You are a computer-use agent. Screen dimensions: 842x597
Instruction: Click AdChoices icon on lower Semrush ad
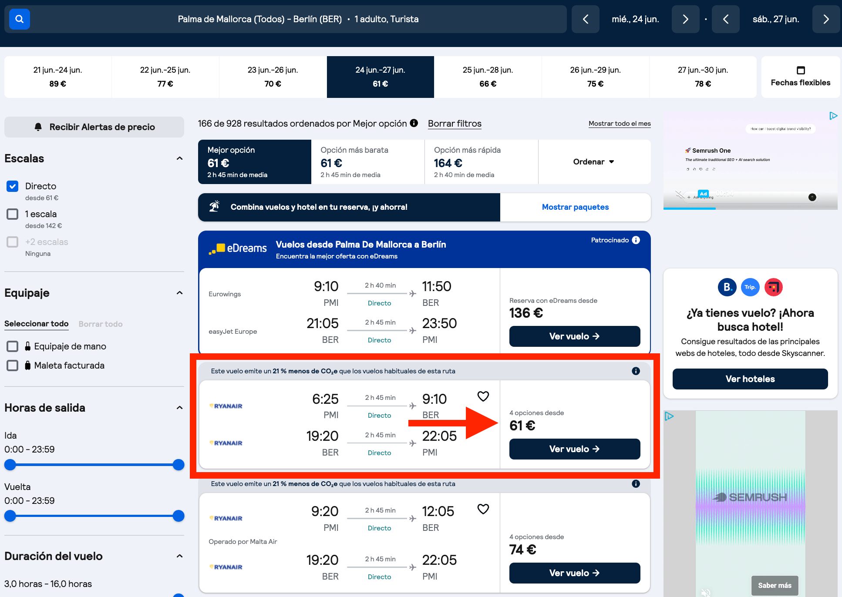669,416
